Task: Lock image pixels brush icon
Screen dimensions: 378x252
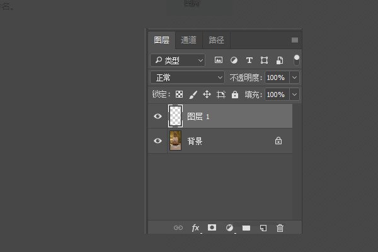Action: (x=193, y=94)
